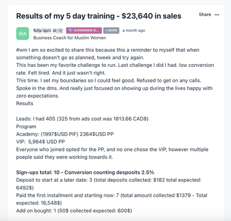Open the post title about $23,640 in sales
231x221 pixels.
tap(99, 16)
